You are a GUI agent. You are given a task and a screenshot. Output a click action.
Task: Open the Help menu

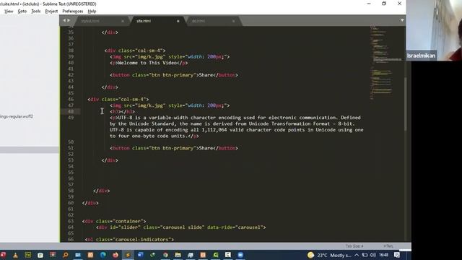[x=92, y=12]
